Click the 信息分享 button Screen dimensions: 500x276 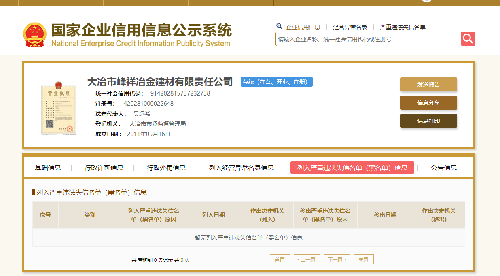point(428,103)
